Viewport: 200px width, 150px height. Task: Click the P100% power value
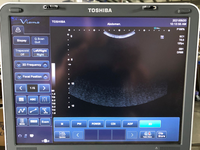point(181,29)
